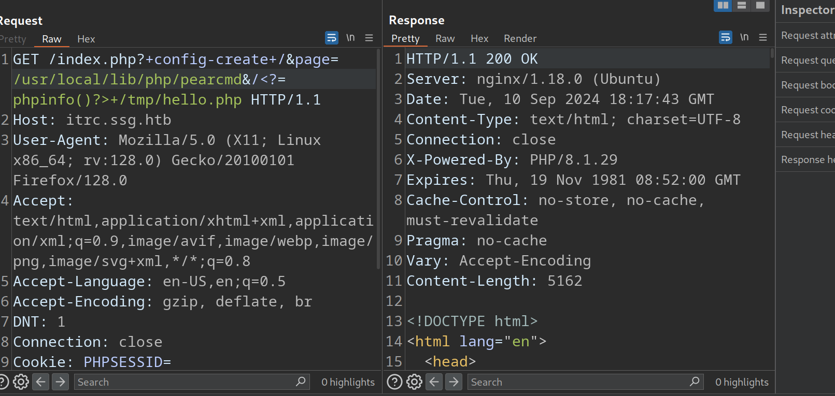Open Response panel hamburger options menu
The height and width of the screenshot is (396, 835).
[x=763, y=37]
